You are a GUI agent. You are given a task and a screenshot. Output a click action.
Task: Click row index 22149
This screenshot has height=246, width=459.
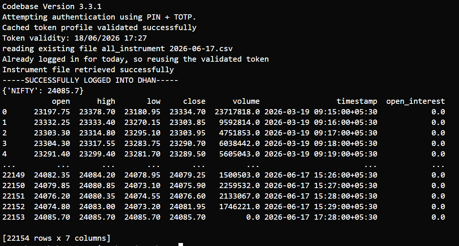14,175
